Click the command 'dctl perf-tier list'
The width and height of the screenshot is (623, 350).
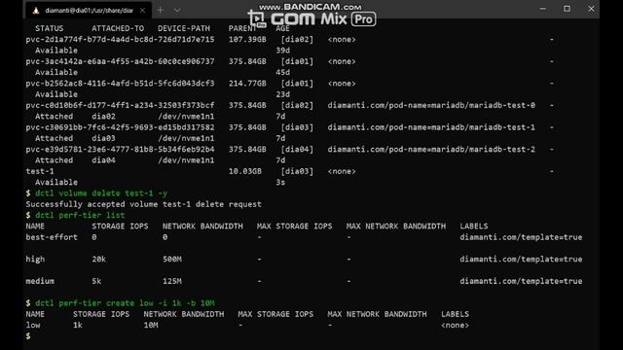80,215
